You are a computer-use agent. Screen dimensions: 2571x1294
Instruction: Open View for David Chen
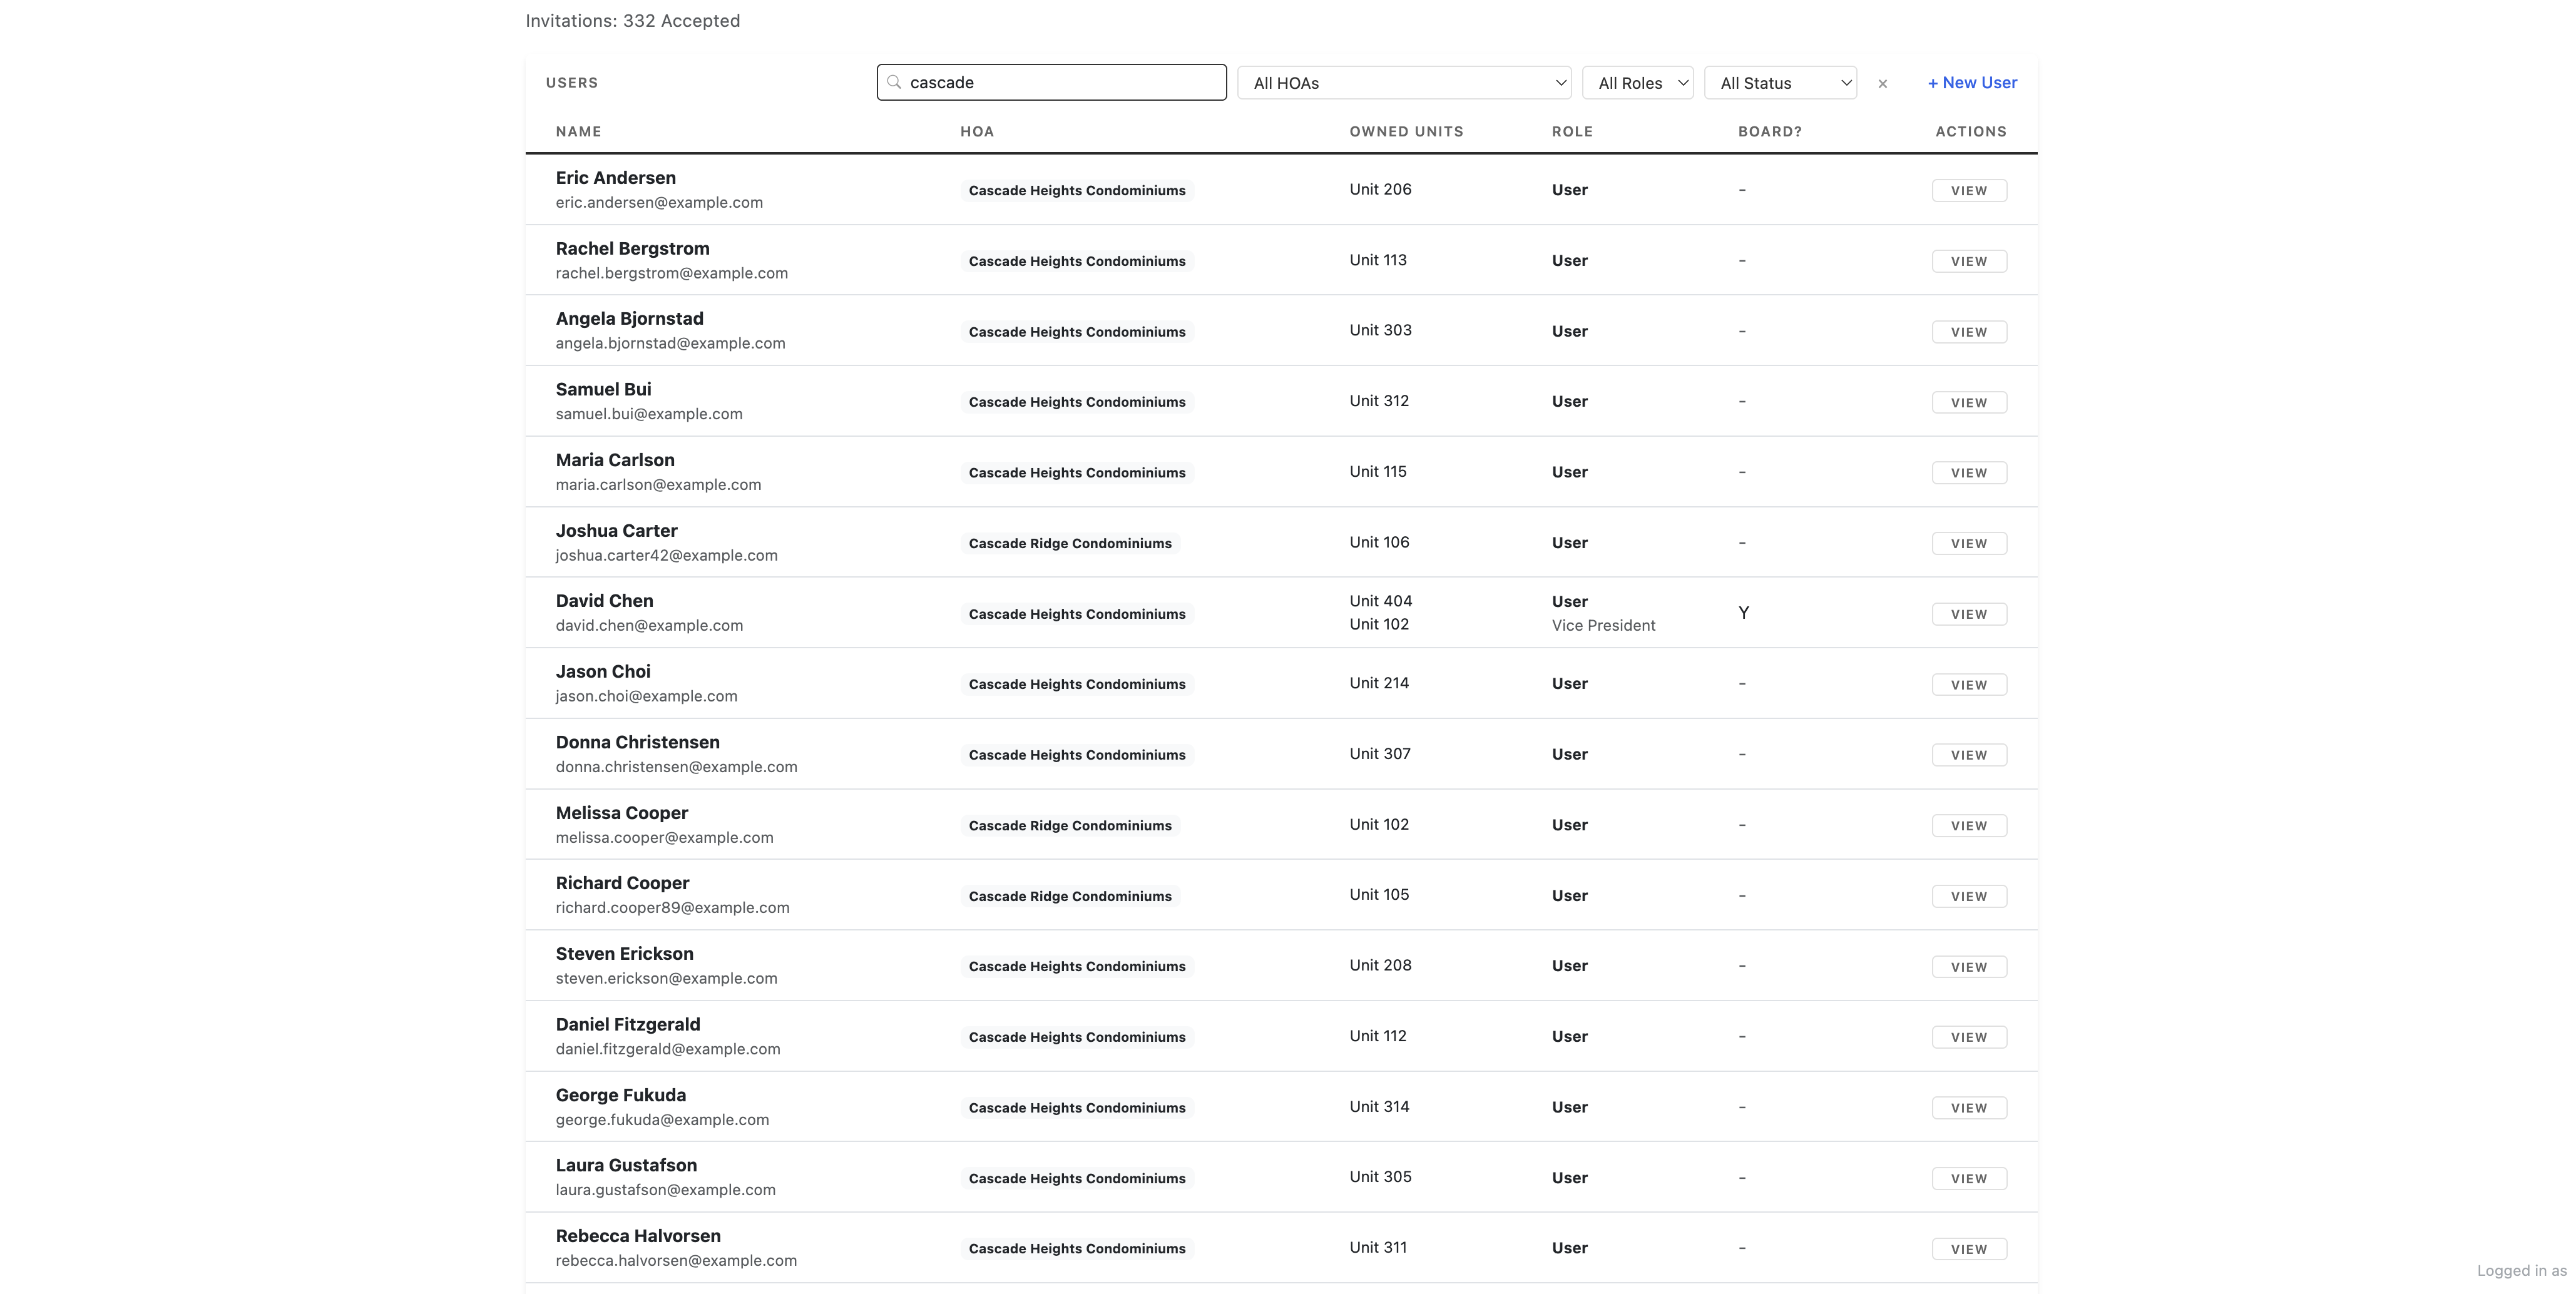pos(1969,614)
